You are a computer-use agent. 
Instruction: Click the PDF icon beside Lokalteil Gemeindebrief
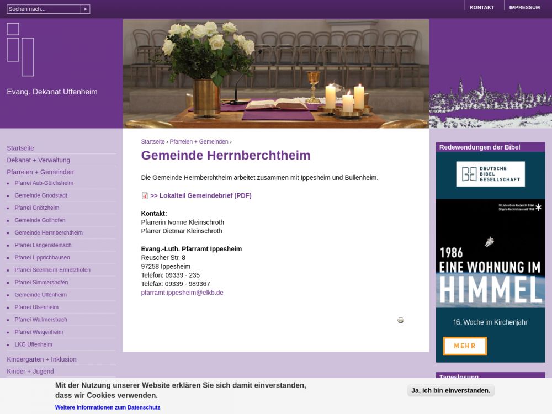coord(145,195)
